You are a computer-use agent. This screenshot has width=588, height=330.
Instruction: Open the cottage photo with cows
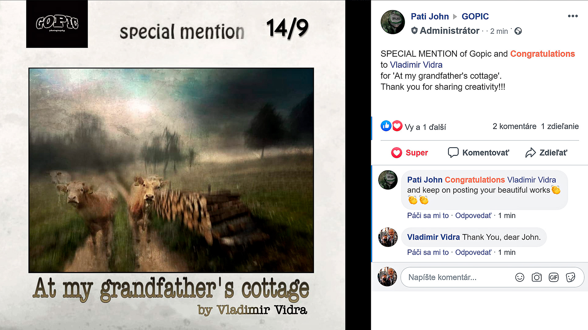171,170
